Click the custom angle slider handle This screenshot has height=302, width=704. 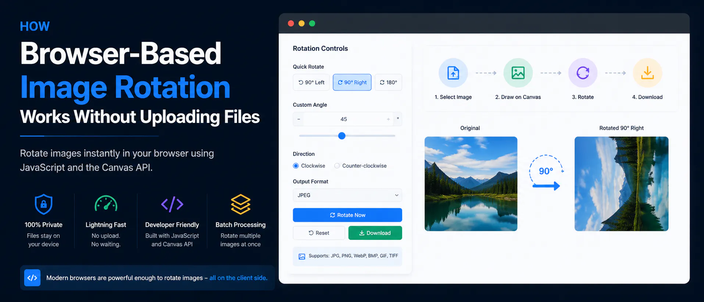coord(342,136)
